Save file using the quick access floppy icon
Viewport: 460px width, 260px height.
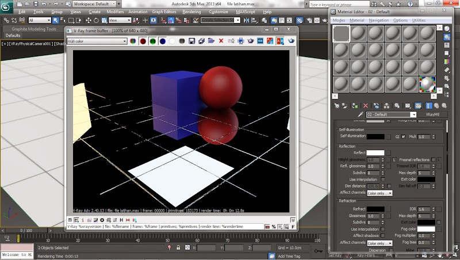pyautogui.click(x=36, y=4)
